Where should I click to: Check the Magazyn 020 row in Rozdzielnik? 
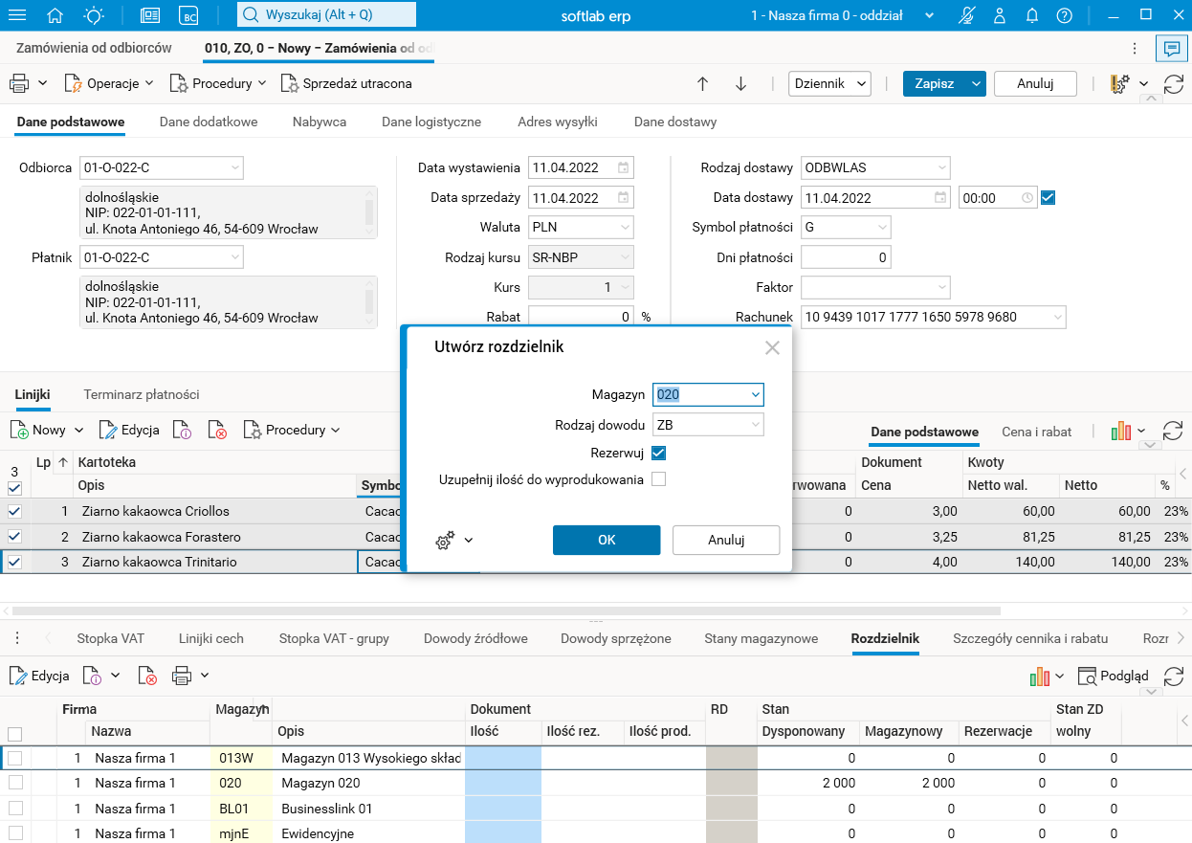point(14,783)
